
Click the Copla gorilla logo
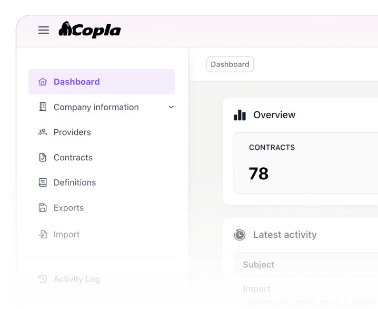click(66, 30)
